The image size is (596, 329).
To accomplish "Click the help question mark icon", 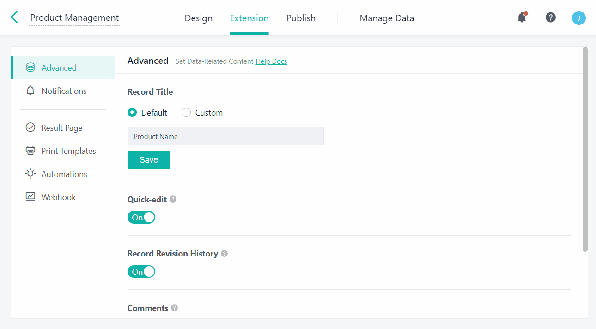I will click(x=550, y=18).
